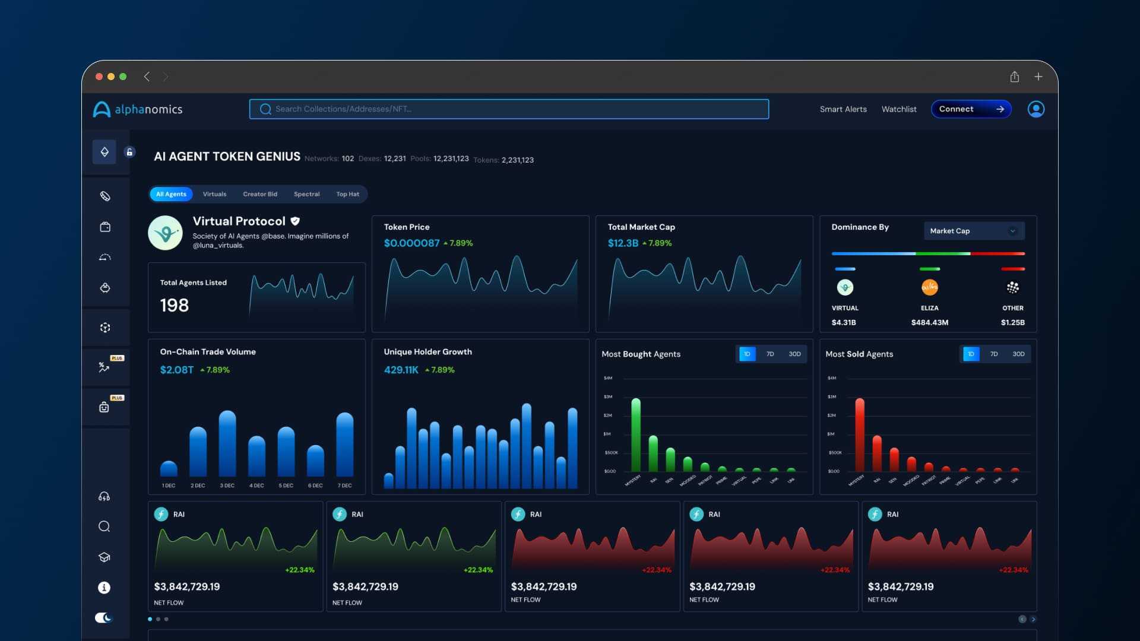The image size is (1140, 641).
Task: Go to second carousel page dot
Action: [158, 619]
